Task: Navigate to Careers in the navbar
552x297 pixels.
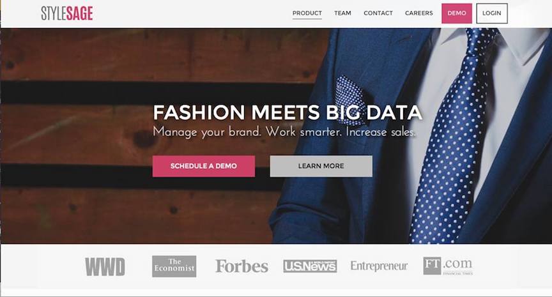Action: click(419, 13)
